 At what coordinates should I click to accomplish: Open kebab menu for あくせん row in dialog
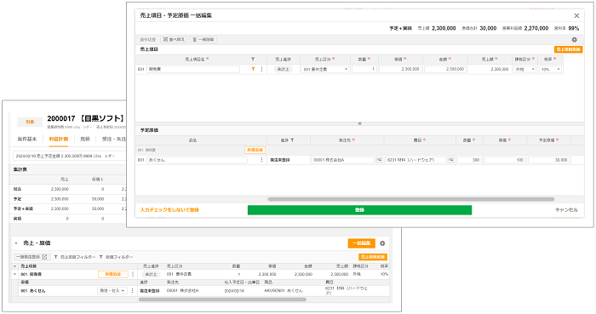[261, 160]
